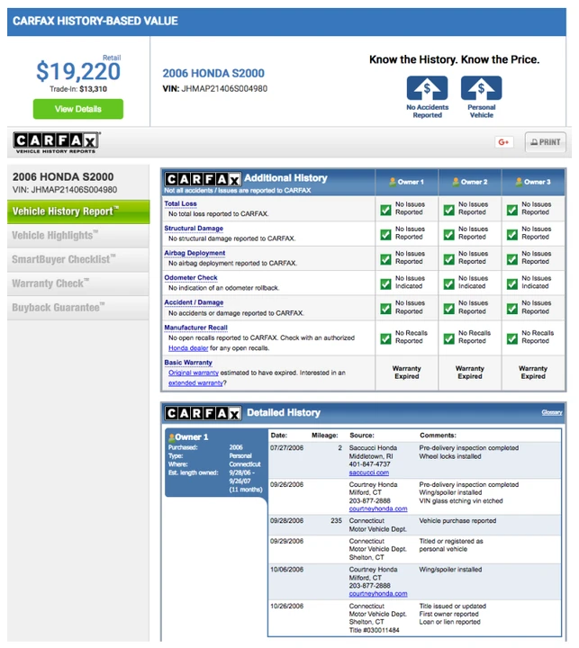
Task: Click the Personal Vehicle value icon
Action: coord(482,88)
